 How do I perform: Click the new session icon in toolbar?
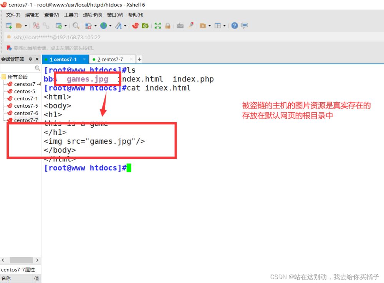click(9, 26)
